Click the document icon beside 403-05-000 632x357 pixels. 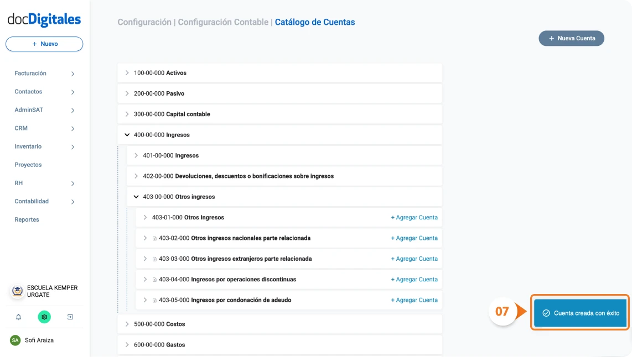coord(153,300)
